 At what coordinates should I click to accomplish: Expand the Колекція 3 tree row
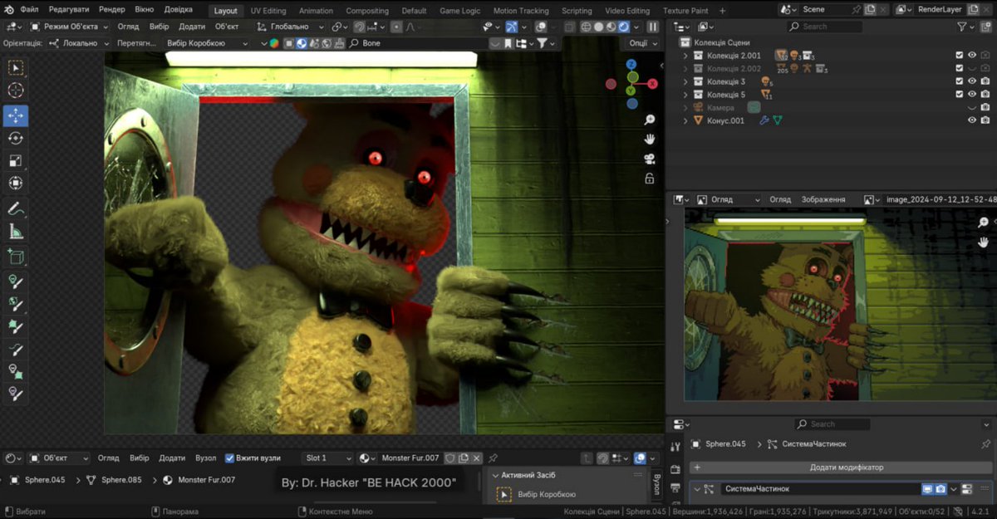[x=685, y=81]
